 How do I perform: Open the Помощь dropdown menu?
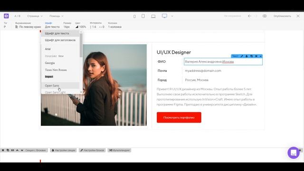[x=56, y=16]
